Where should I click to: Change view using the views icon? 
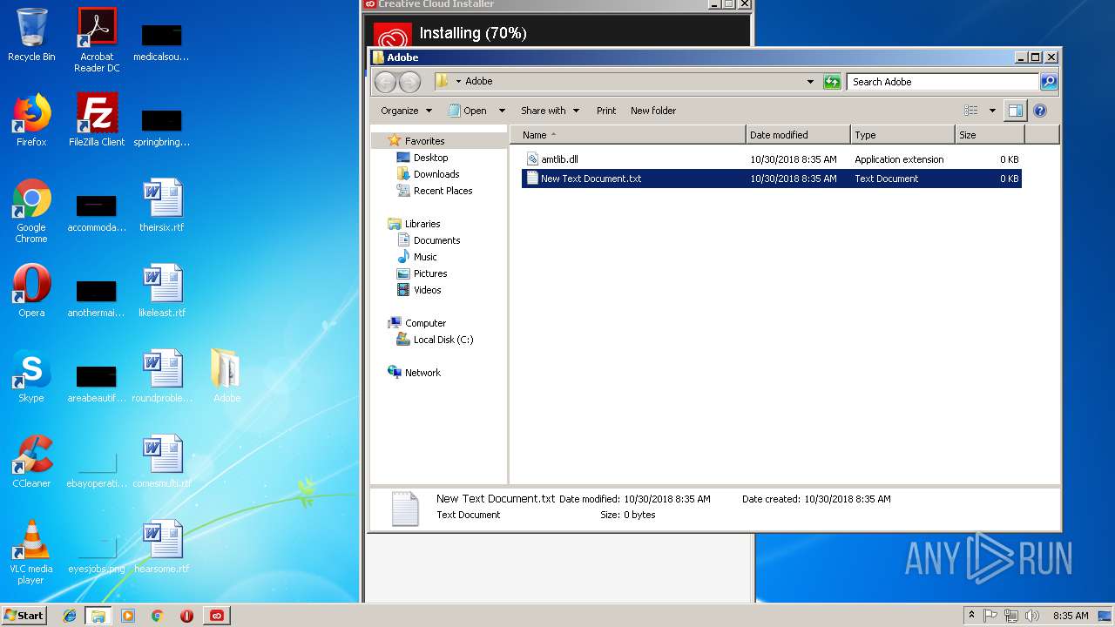pyautogui.click(x=971, y=111)
